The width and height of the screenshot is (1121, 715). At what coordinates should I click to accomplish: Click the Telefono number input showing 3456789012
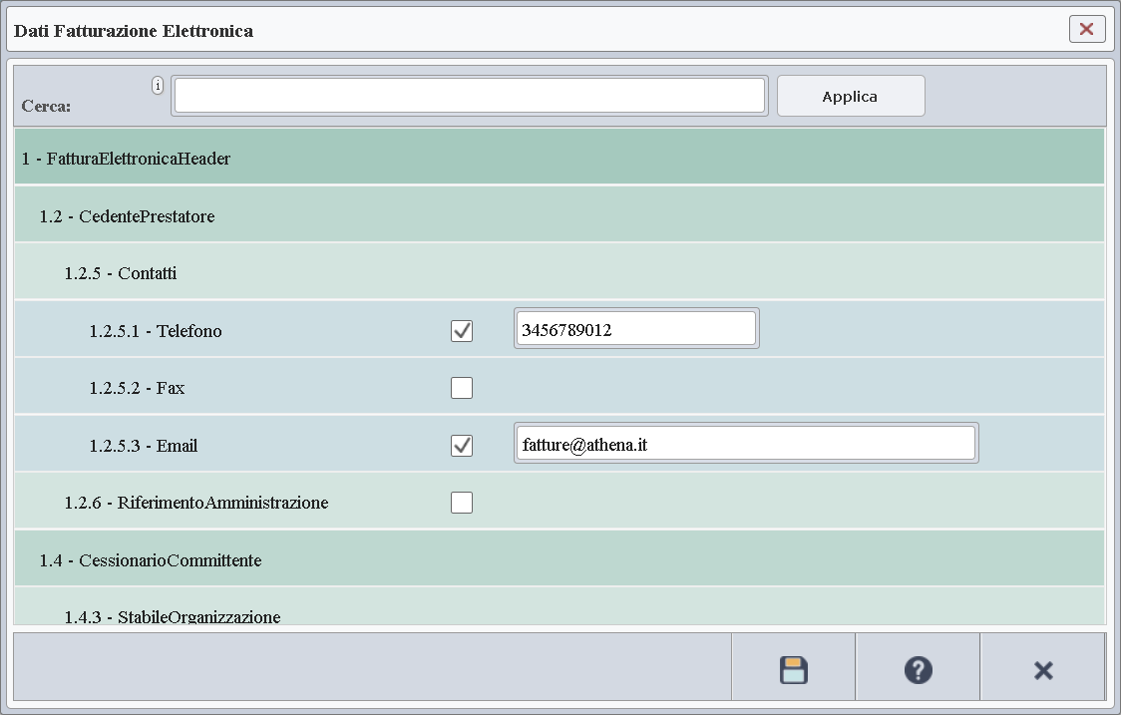tap(635, 328)
